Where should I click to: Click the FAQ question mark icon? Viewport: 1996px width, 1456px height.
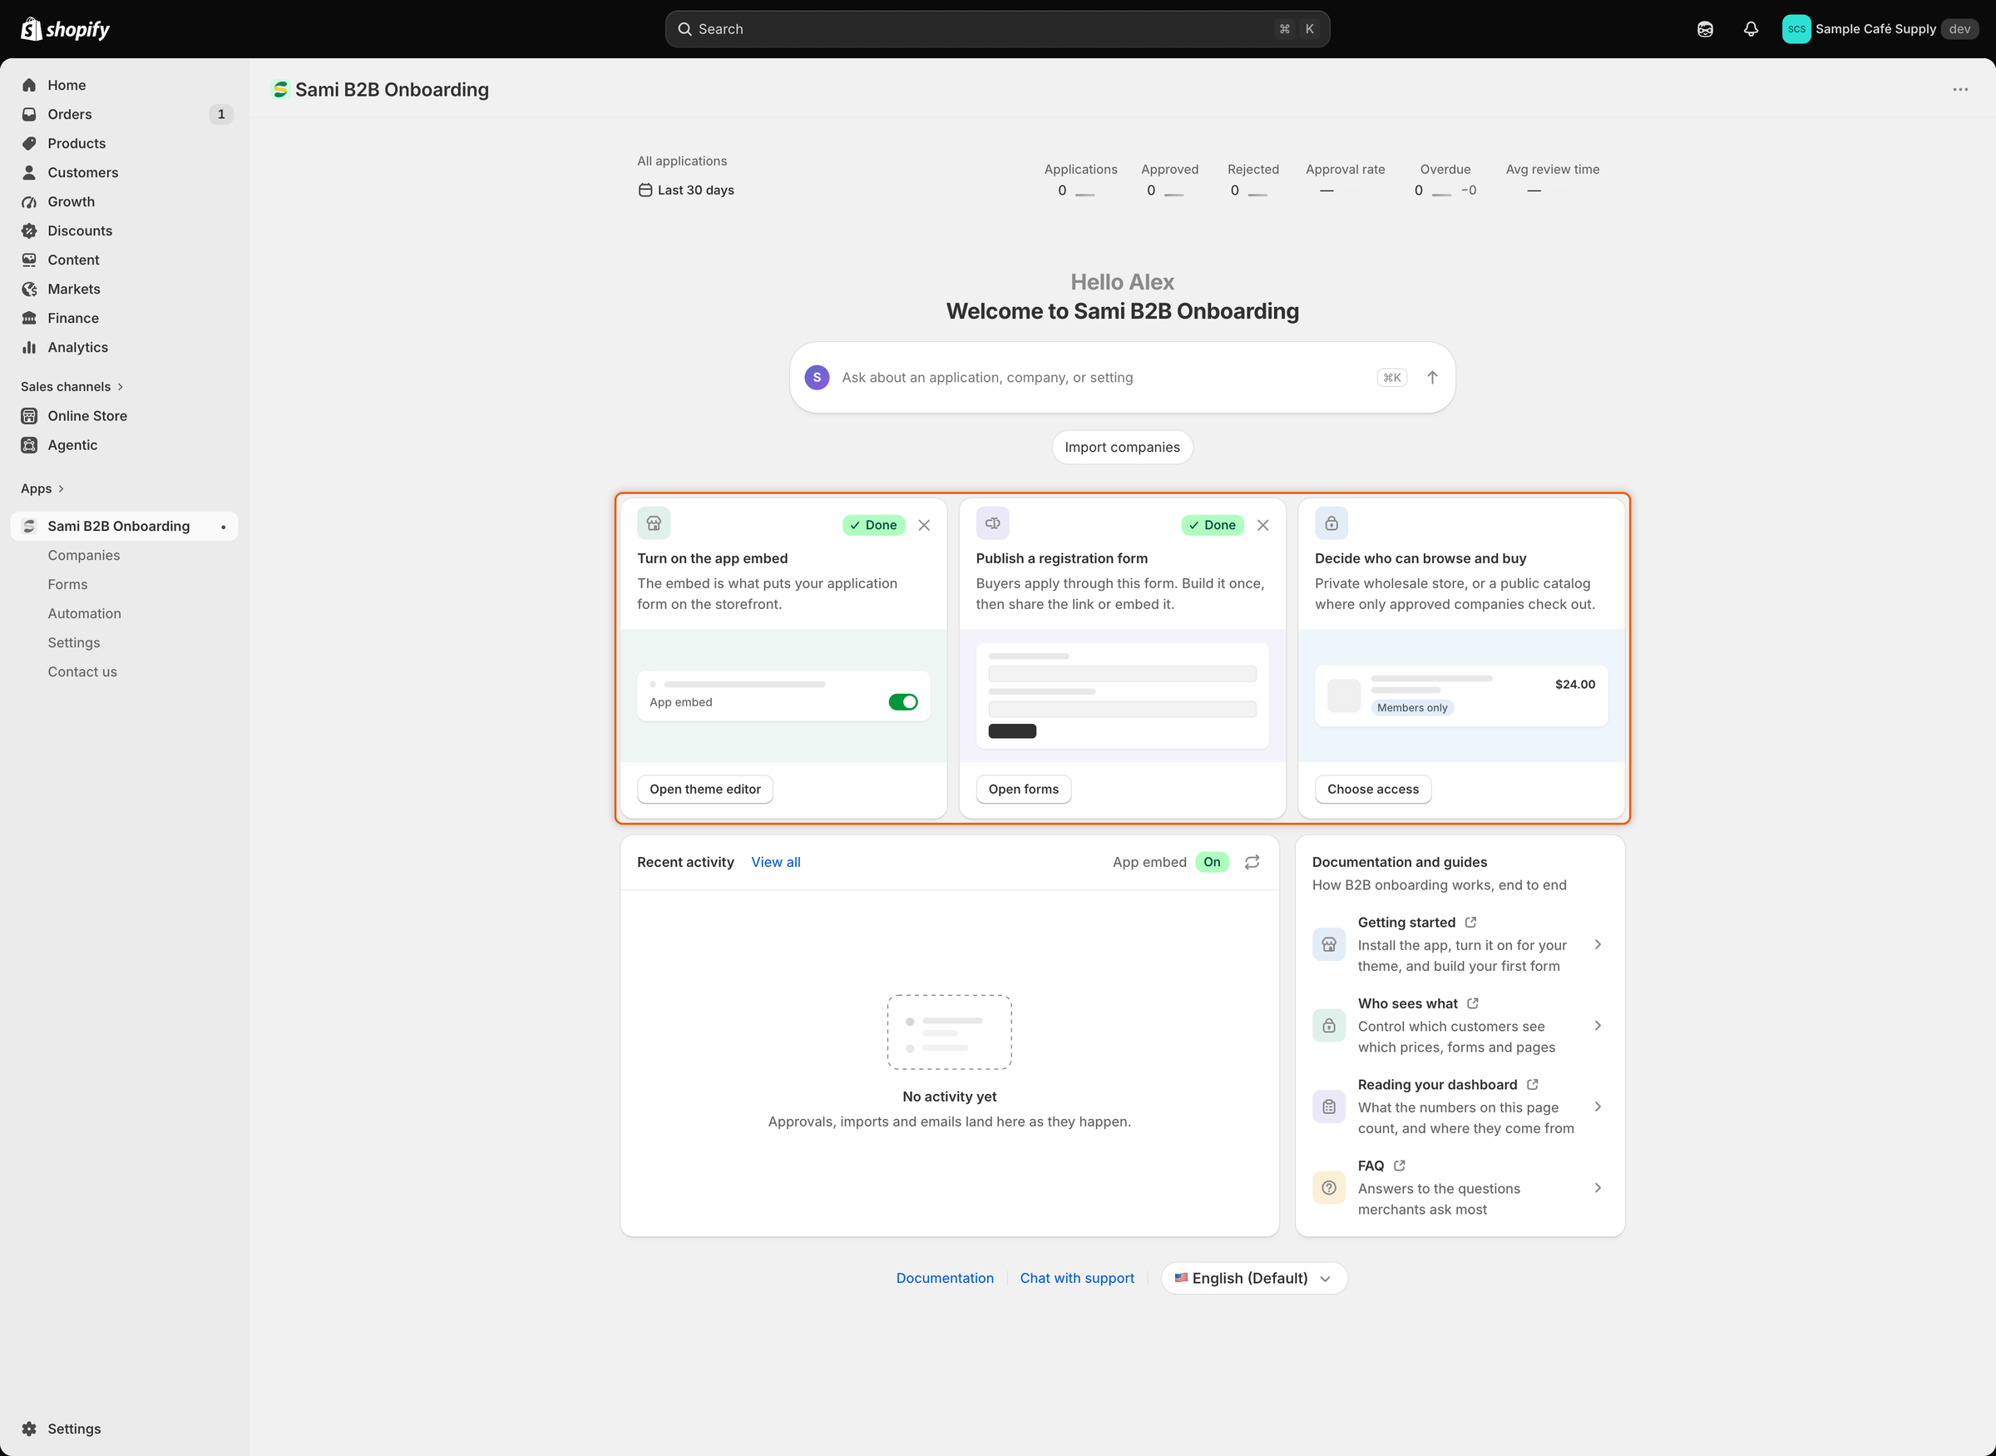1329,1188
